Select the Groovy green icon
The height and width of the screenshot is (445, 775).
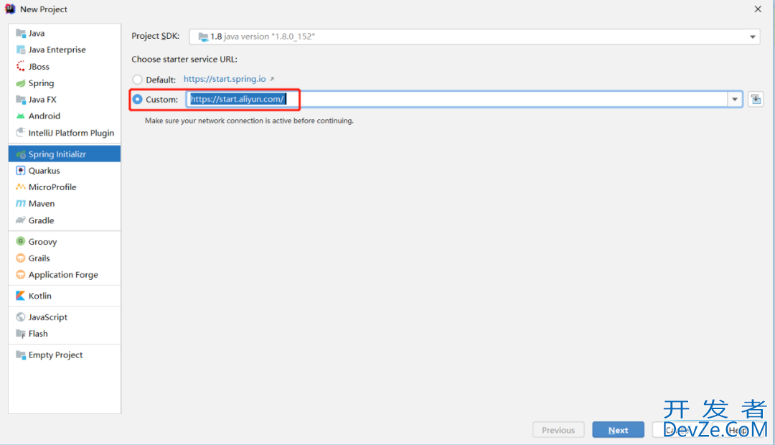click(x=21, y=241)
